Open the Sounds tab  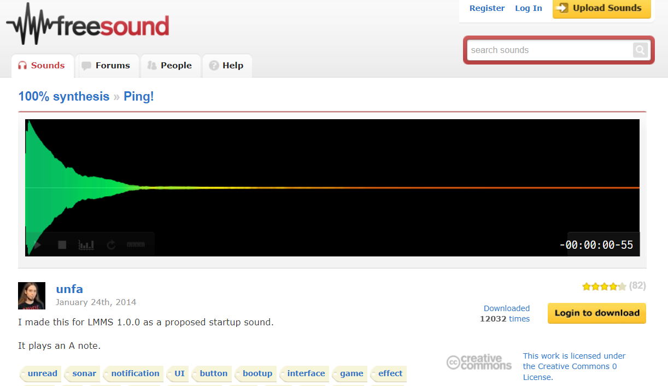(x=42, y=66)
